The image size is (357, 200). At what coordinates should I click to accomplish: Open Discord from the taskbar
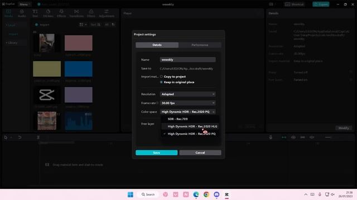216,194
